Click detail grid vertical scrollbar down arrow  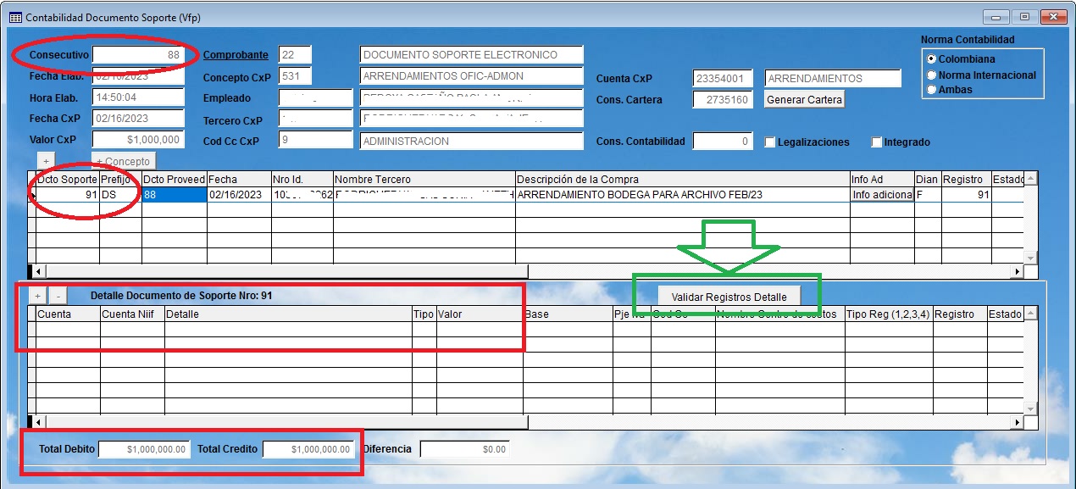point(1030,408)
